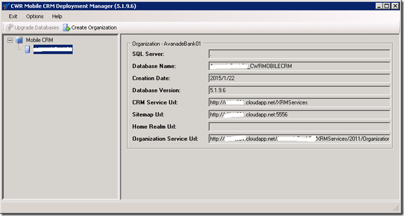Click the Sitemap Url field
Viewport: 404px width, 216px height.
point(299,114)
